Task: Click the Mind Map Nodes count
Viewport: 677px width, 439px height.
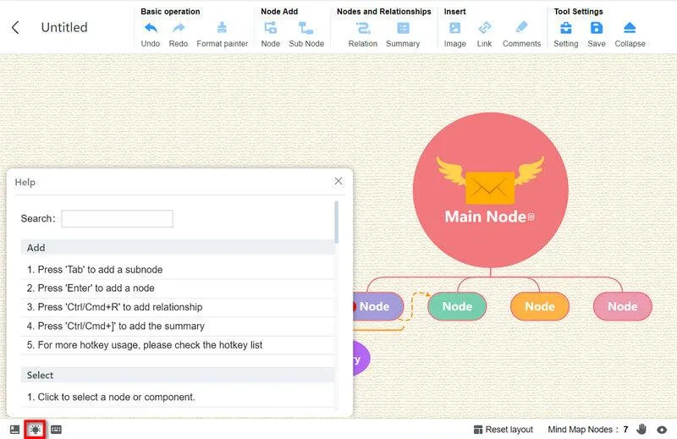Action: 588,430
